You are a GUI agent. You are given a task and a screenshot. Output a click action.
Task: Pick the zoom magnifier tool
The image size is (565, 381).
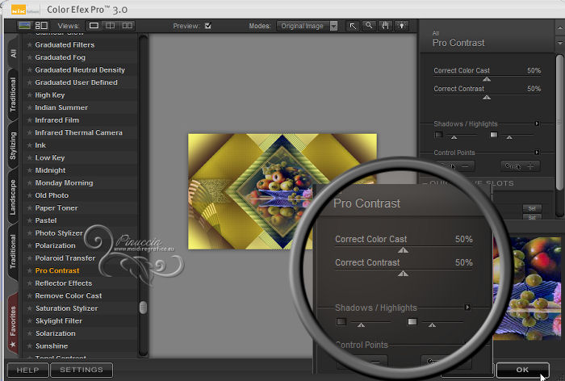point(369,26)
